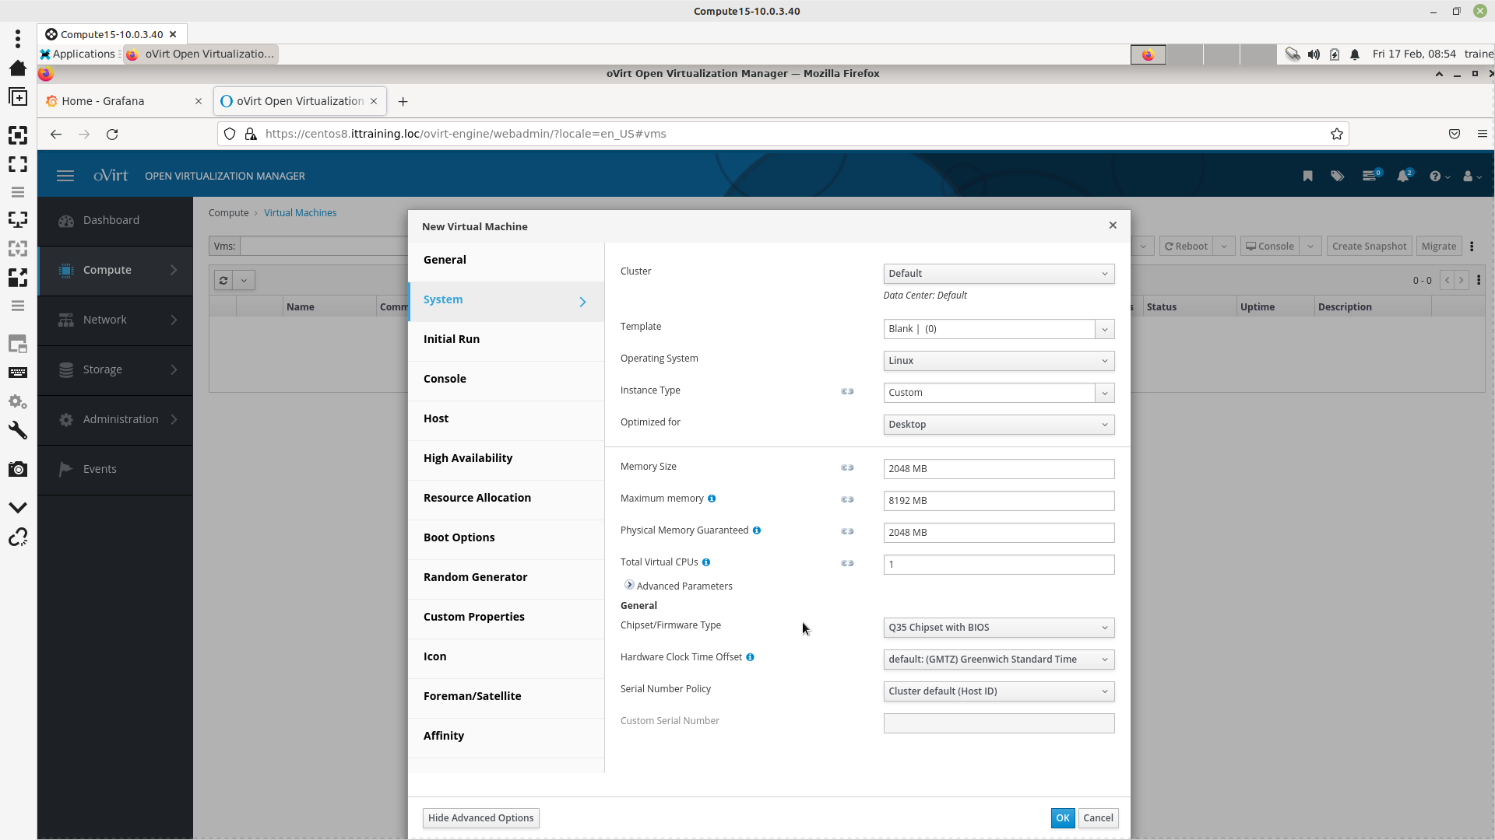Click the OK button
Screen dimensions: 1495x840
(1062, 817)
